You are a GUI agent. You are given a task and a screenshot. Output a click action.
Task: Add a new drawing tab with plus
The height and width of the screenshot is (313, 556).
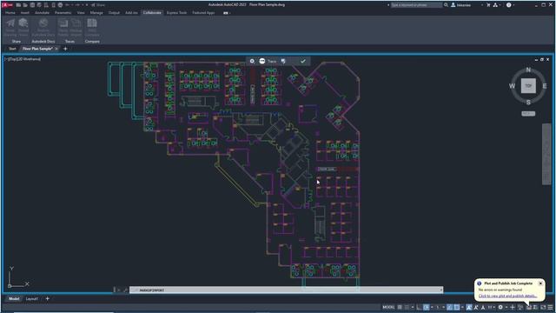pos(65,49)
